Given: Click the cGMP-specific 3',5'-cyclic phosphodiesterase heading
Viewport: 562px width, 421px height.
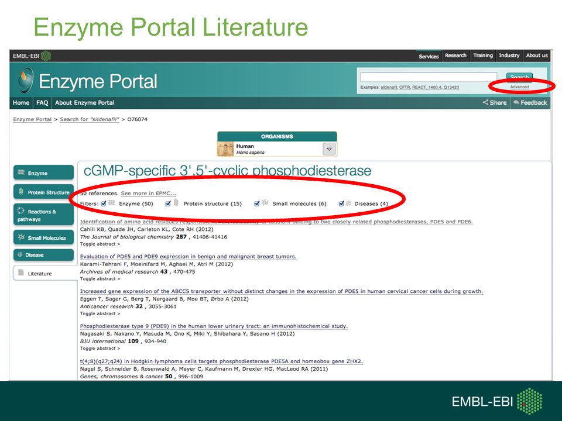Looking at the screenshot, I should (x=227, y=171).
